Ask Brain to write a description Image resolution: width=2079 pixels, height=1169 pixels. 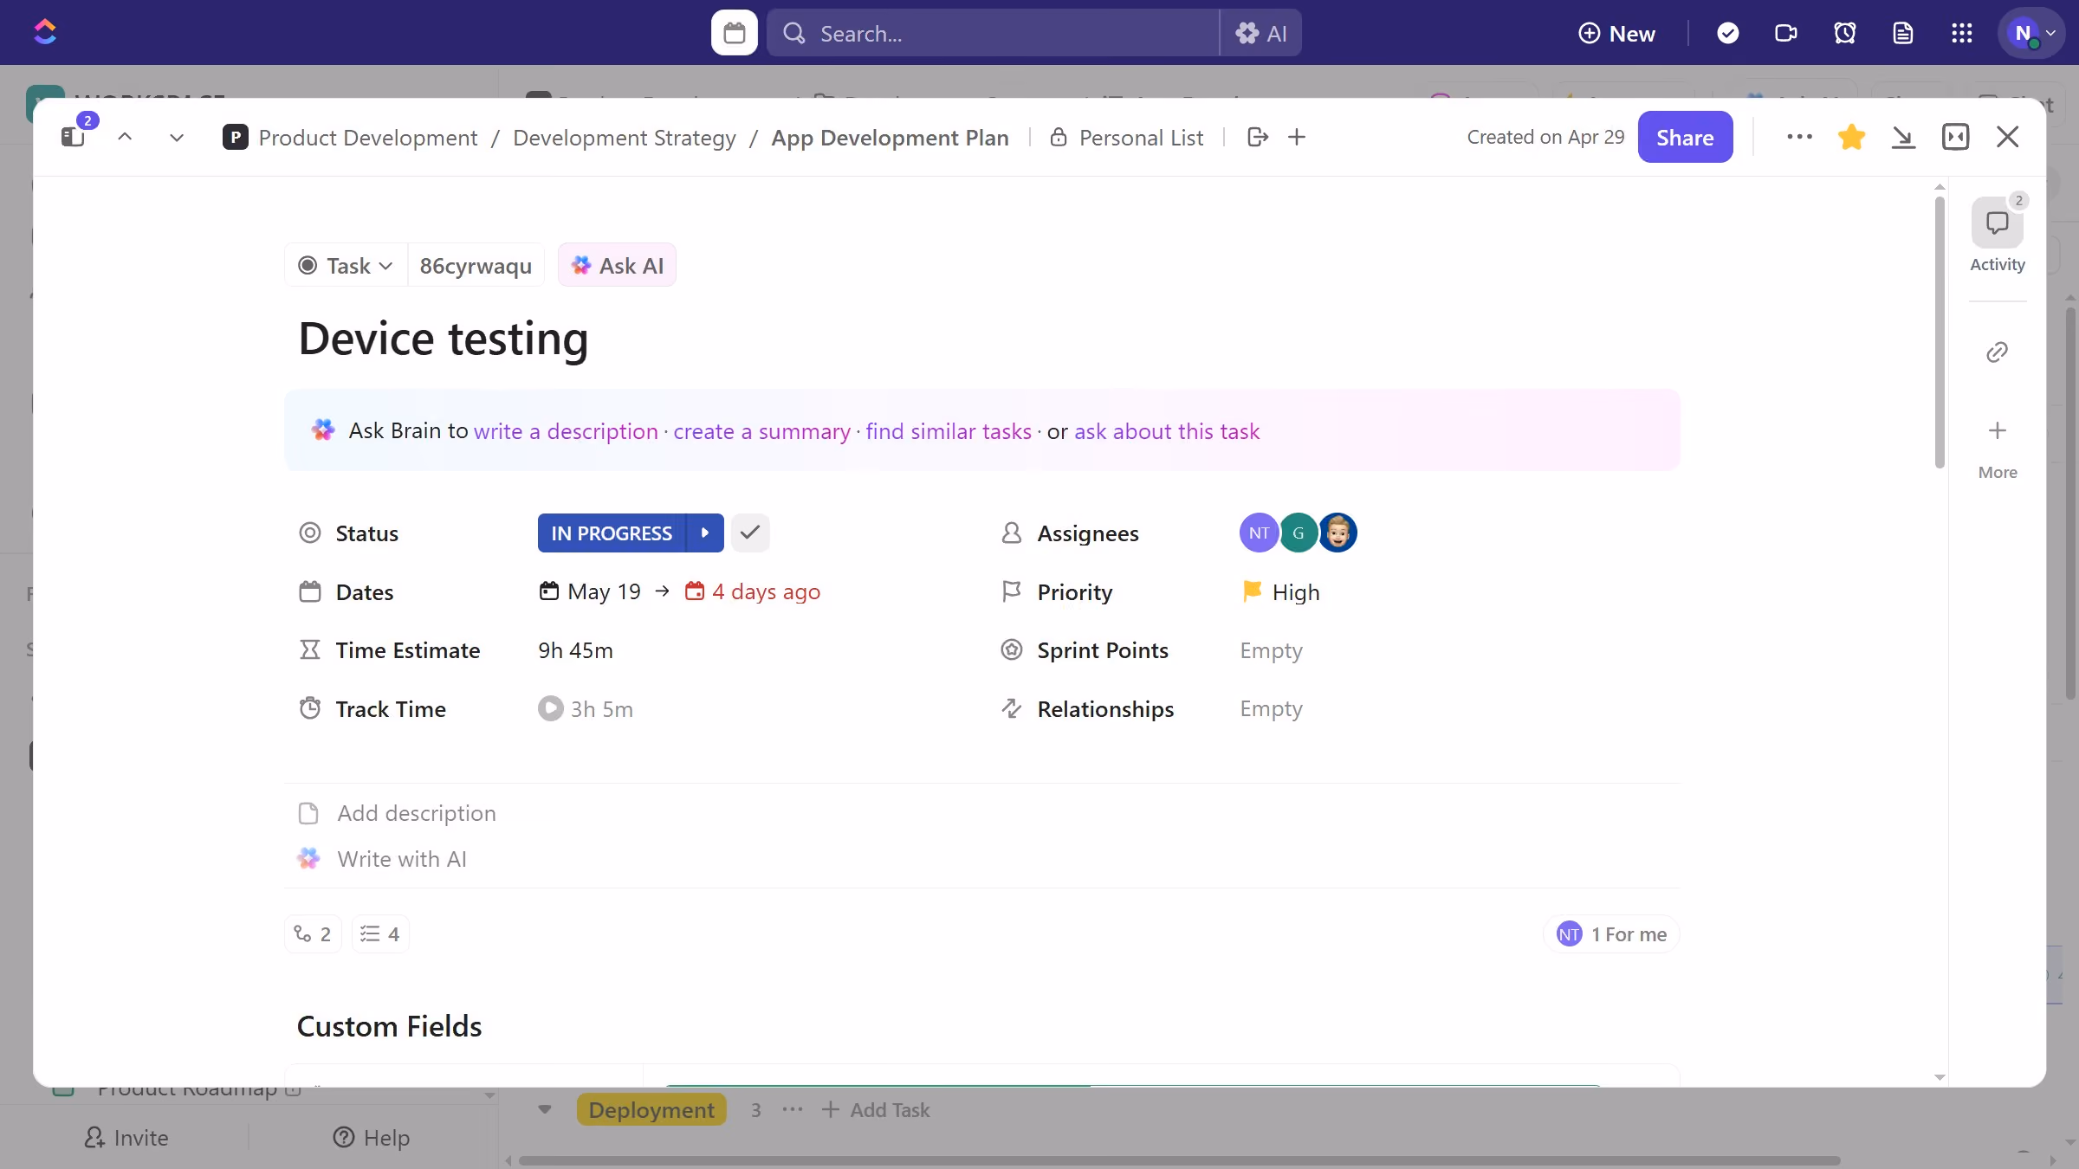pyautogui.click(x=566, y=431)
